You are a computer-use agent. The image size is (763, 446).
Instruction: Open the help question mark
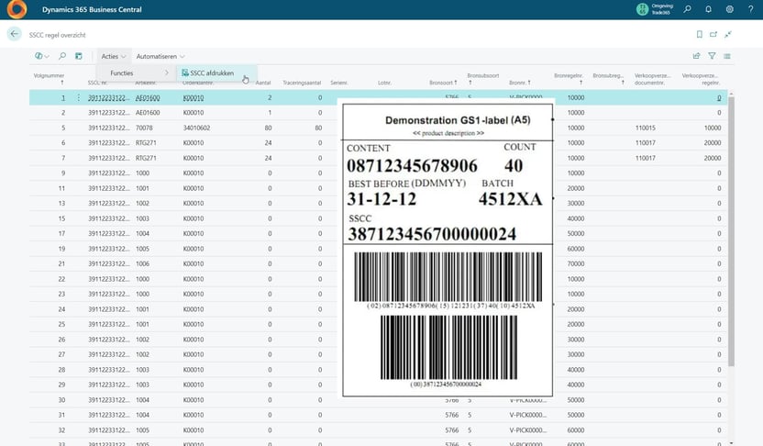(750, 9)
